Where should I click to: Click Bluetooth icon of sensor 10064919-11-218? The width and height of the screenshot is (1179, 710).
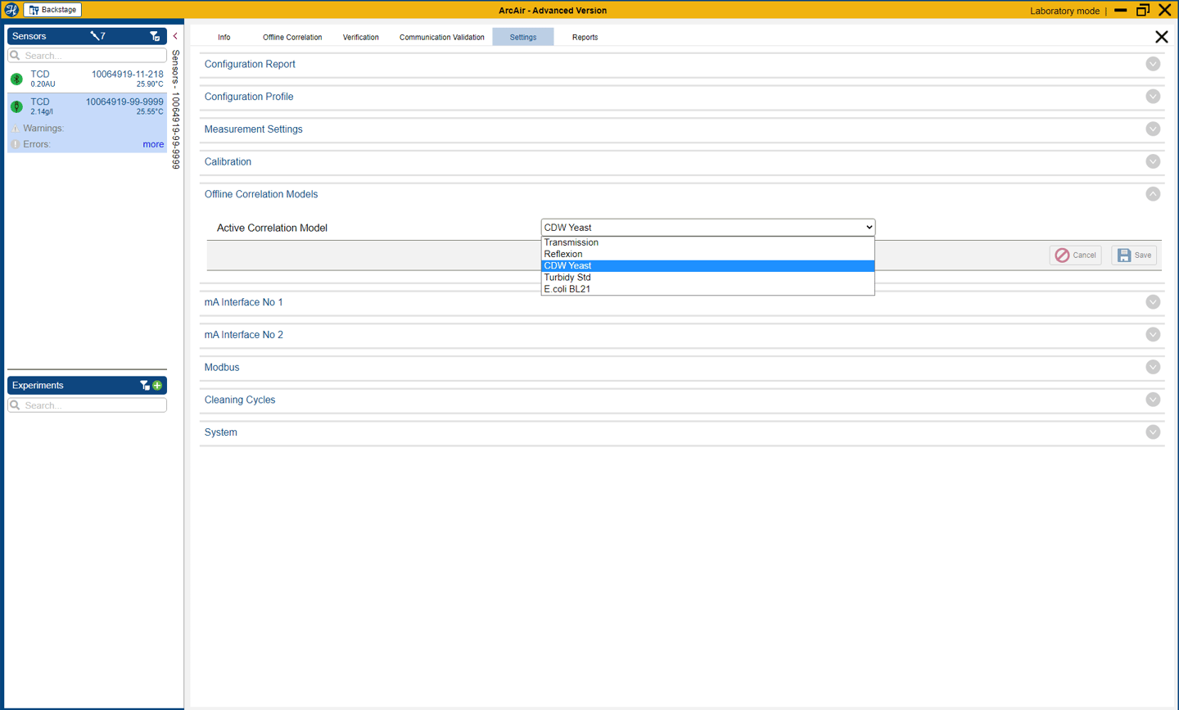pos(16,79)
